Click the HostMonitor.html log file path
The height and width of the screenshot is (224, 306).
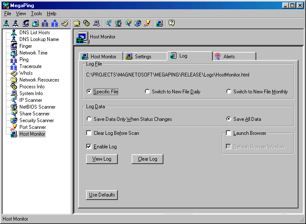168,75
